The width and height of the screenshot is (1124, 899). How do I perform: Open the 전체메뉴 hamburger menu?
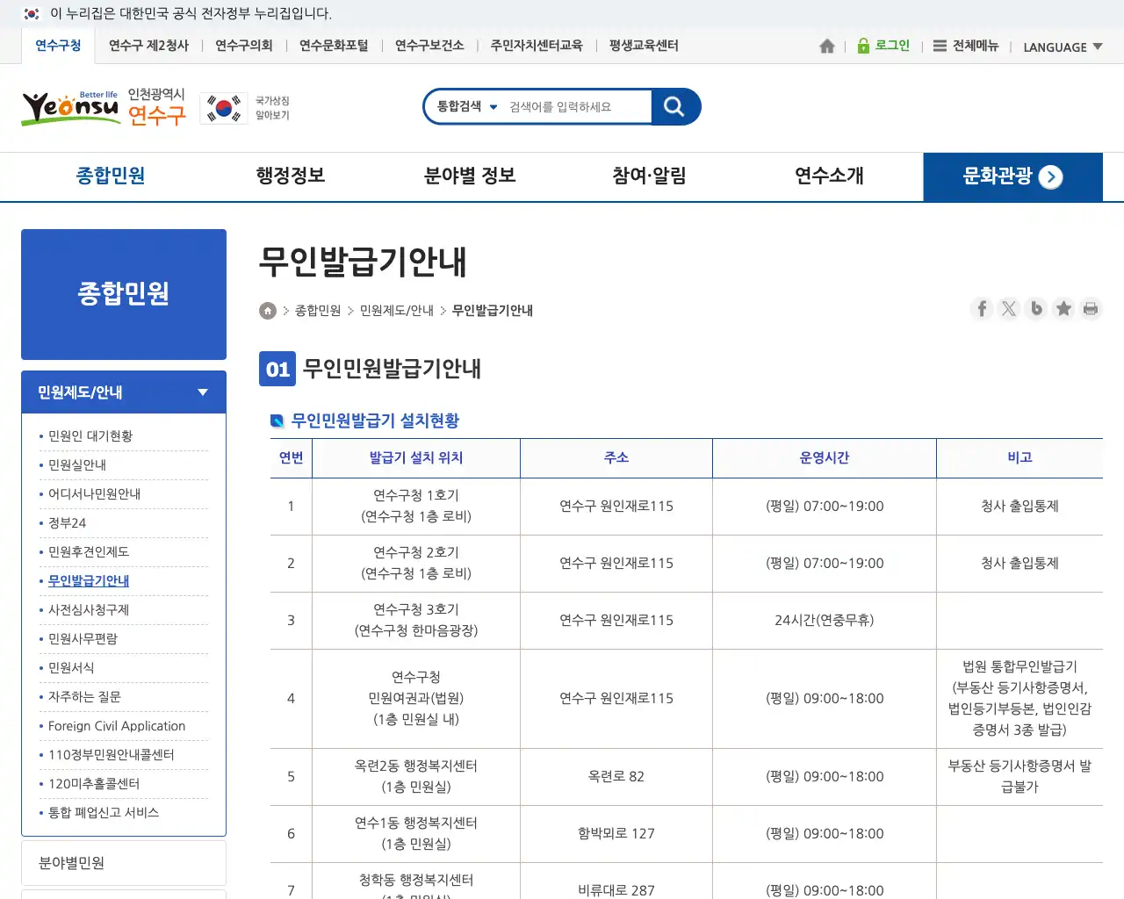[966, 47]
